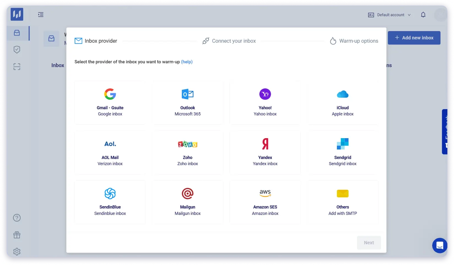Click the (help) link
Screen dimensions: 454x265
pyautogui.click(x=187, y=62)
